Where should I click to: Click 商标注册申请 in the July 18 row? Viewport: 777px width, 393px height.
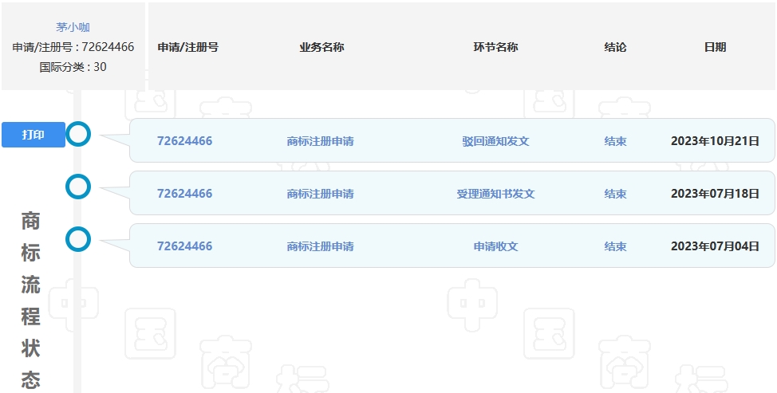click(x=320, y=194)
